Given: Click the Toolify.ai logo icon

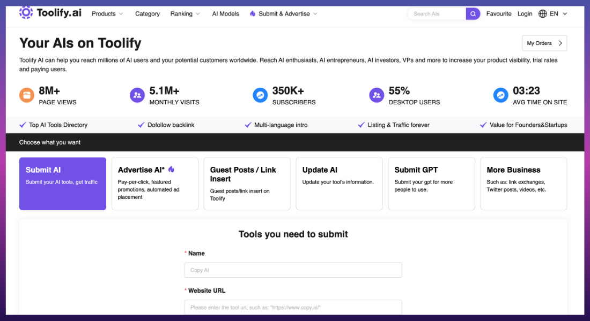Looking at the screenshot, I should [25, 12].
